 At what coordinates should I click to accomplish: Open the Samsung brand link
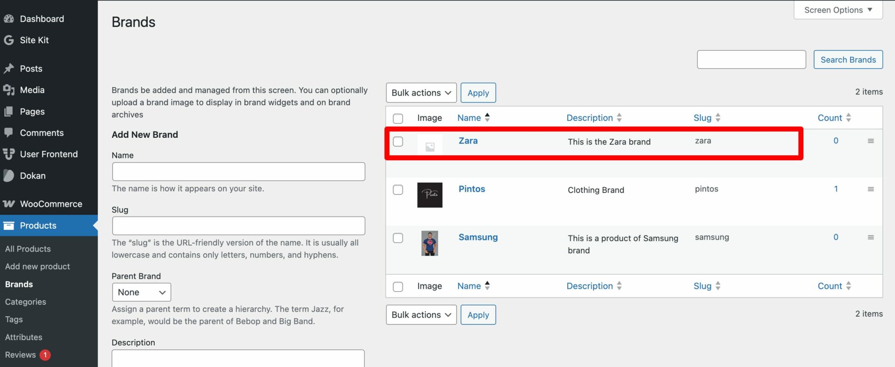(478, 237)
